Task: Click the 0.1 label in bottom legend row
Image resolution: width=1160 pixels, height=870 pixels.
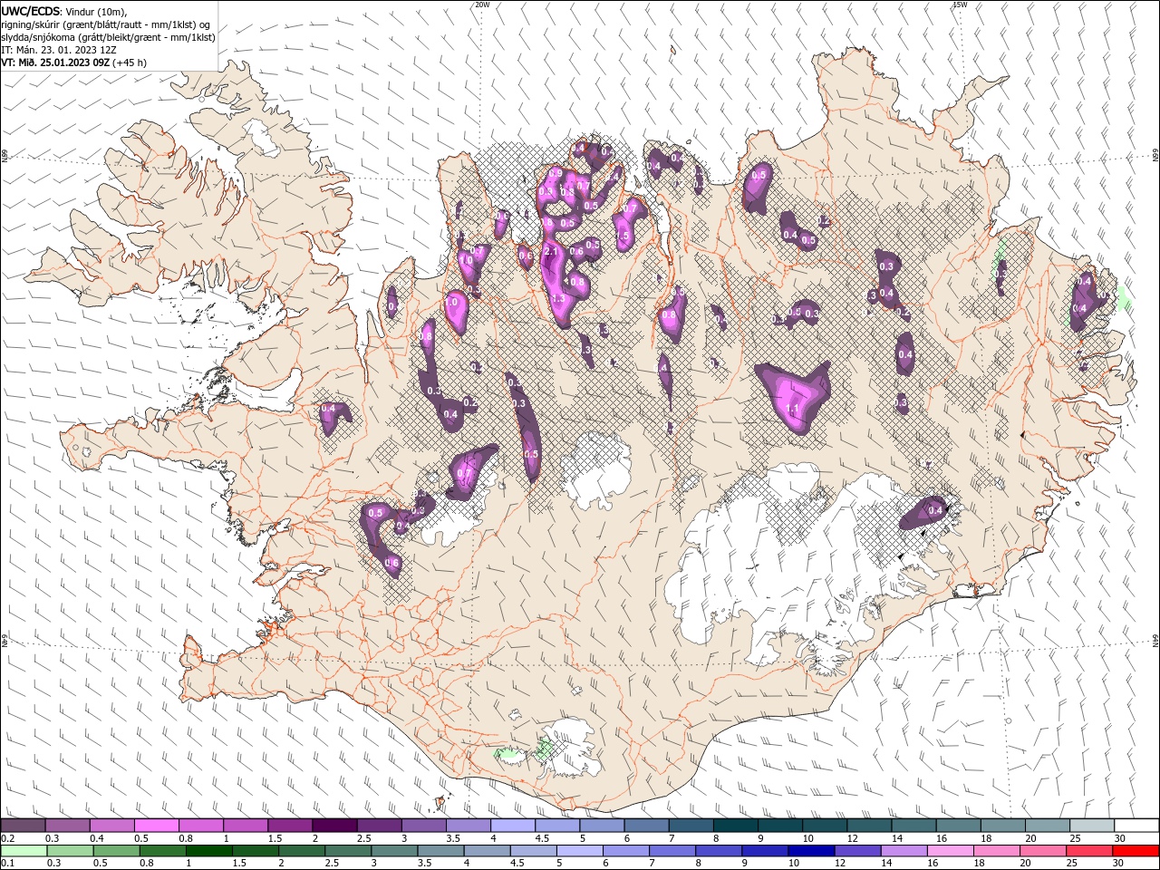Action: (6, 864)
